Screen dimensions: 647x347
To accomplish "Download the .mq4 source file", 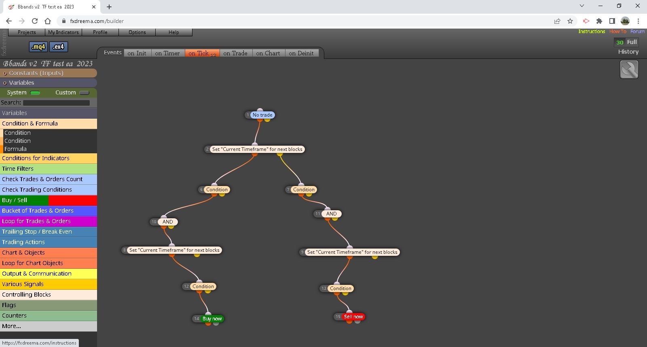I will 38,47.
